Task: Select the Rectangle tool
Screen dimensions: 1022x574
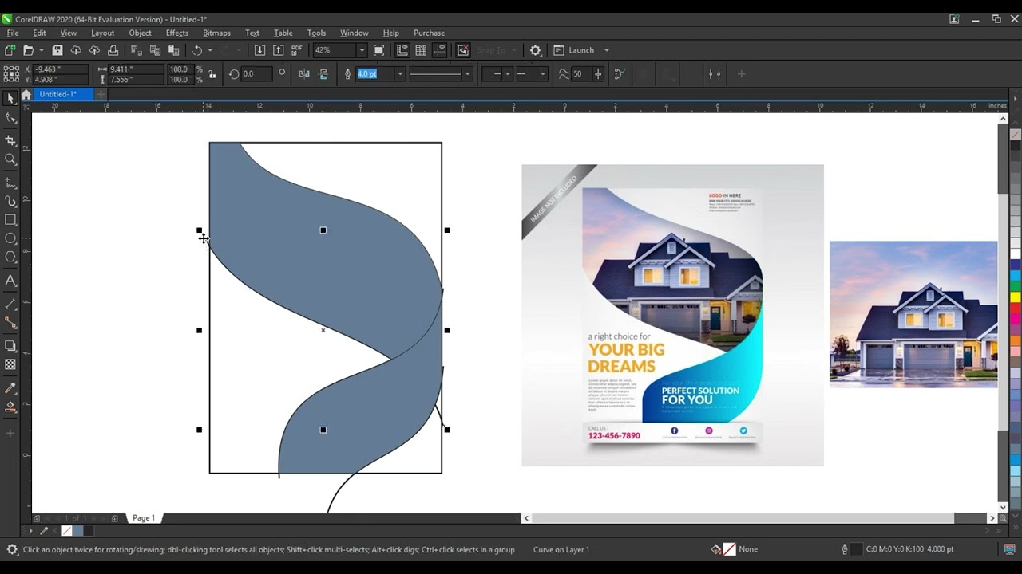Action: [x=10, y=219]
